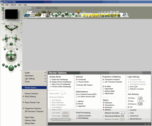Expand the Quality submenu
This screenshot has height=126, width=152.
pos(34,73)
